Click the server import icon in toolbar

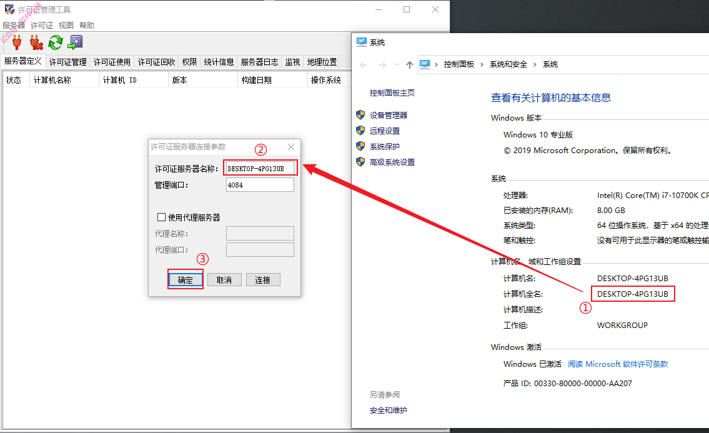click(x=75, y=42)
